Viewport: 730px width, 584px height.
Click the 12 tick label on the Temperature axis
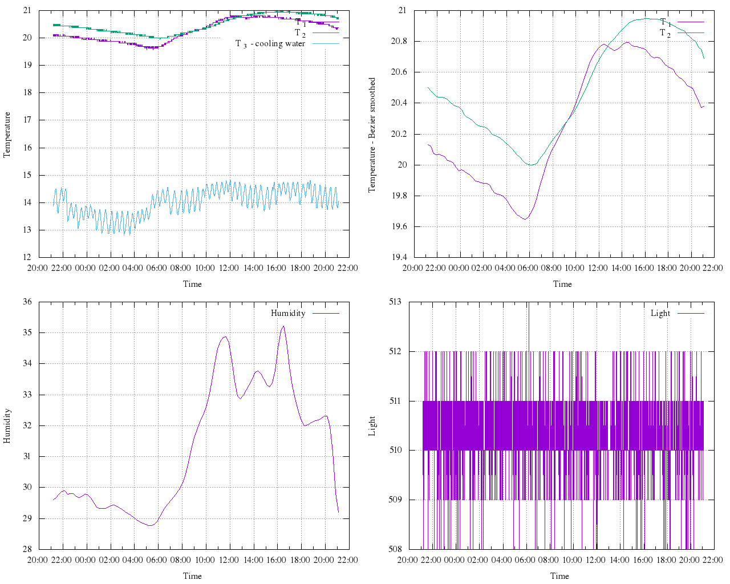(x=27, y=257)
